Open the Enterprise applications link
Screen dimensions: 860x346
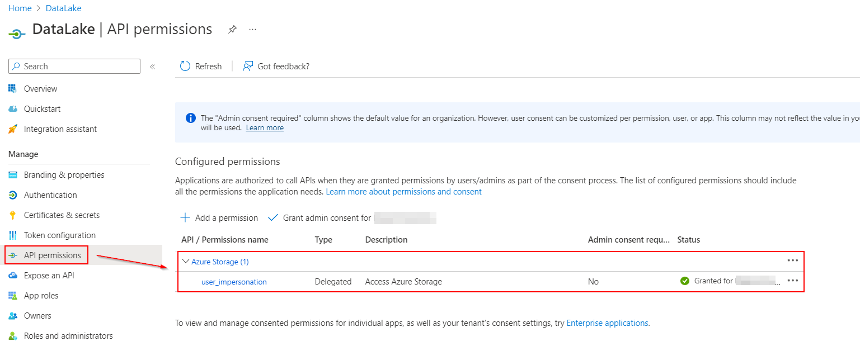[x=607, y=323]
